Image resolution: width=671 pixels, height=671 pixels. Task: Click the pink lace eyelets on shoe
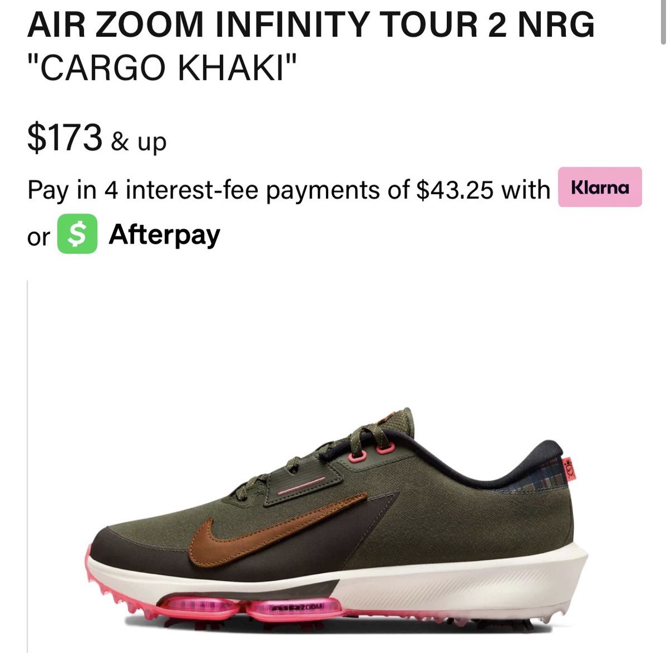click(372, 452)
